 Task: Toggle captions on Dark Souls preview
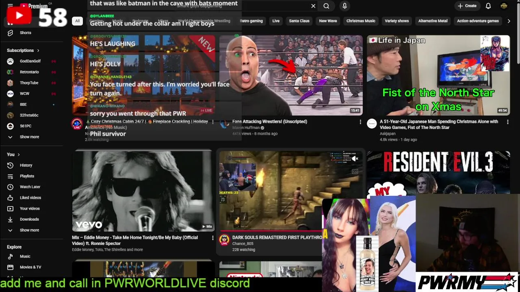[x=355, y=172]
